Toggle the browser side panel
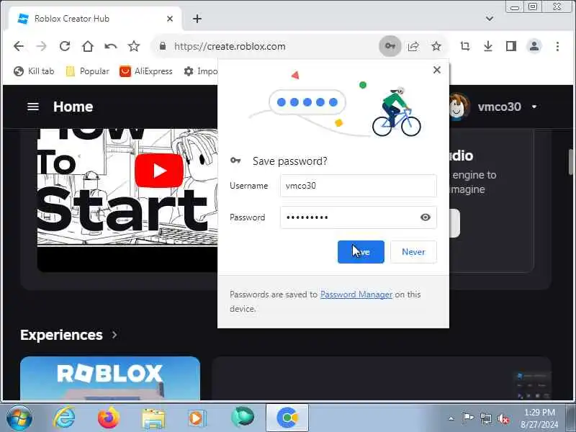576x432 pixels. (511, 46)
